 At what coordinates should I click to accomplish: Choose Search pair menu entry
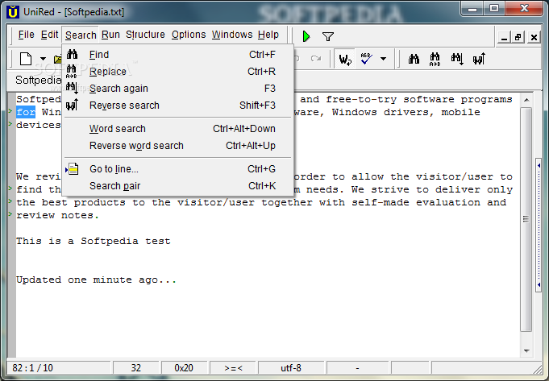(178, 186)
